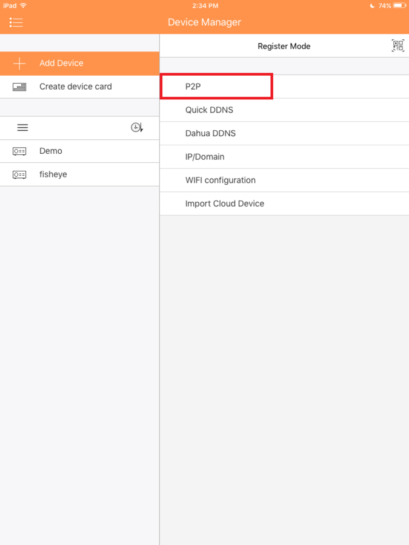409x545 pixels.
Task: Click the three-line device list icon
Action: 22,128
